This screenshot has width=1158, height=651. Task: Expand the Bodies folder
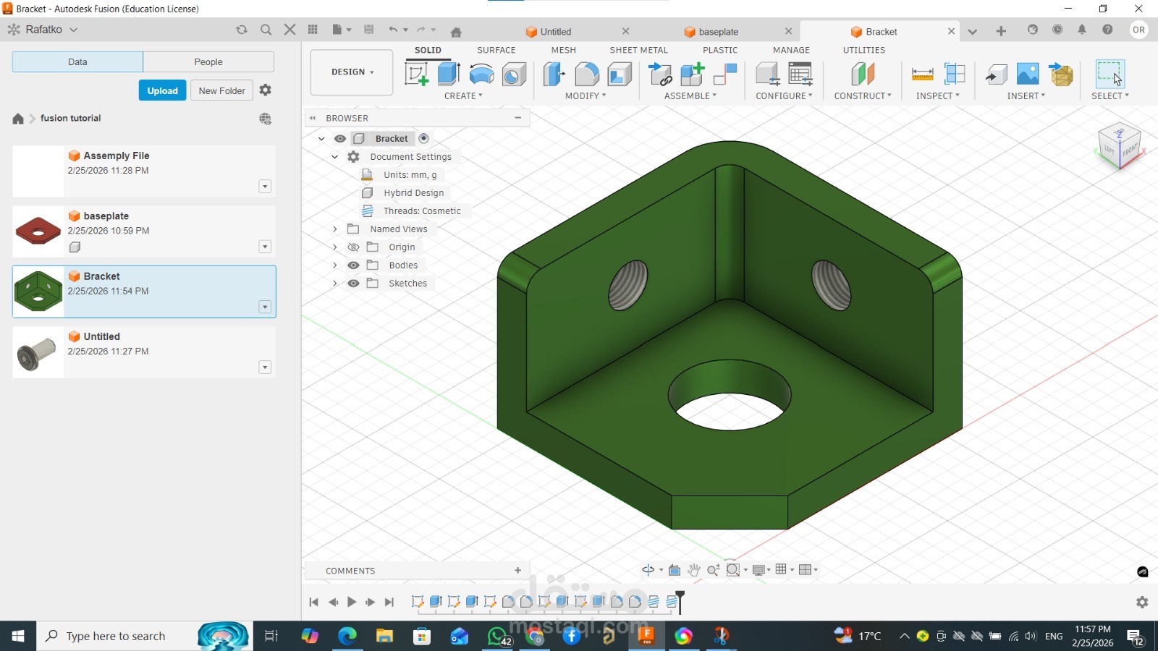(335, 265)
